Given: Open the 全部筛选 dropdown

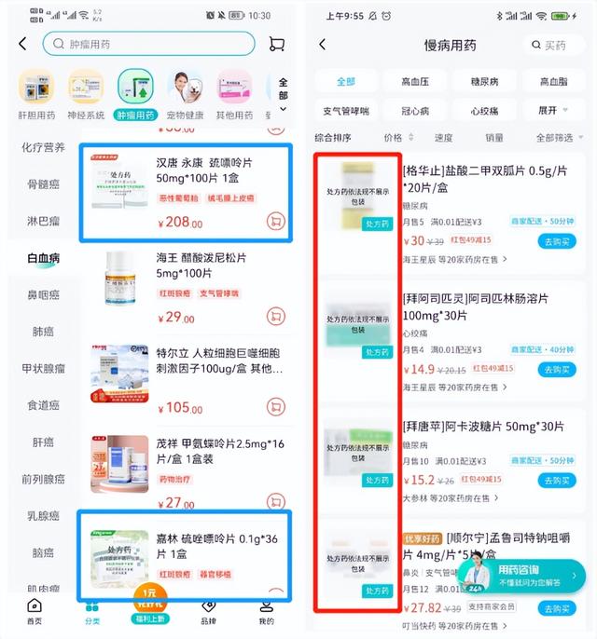Looking at the screenshot, I should point(560,138).
